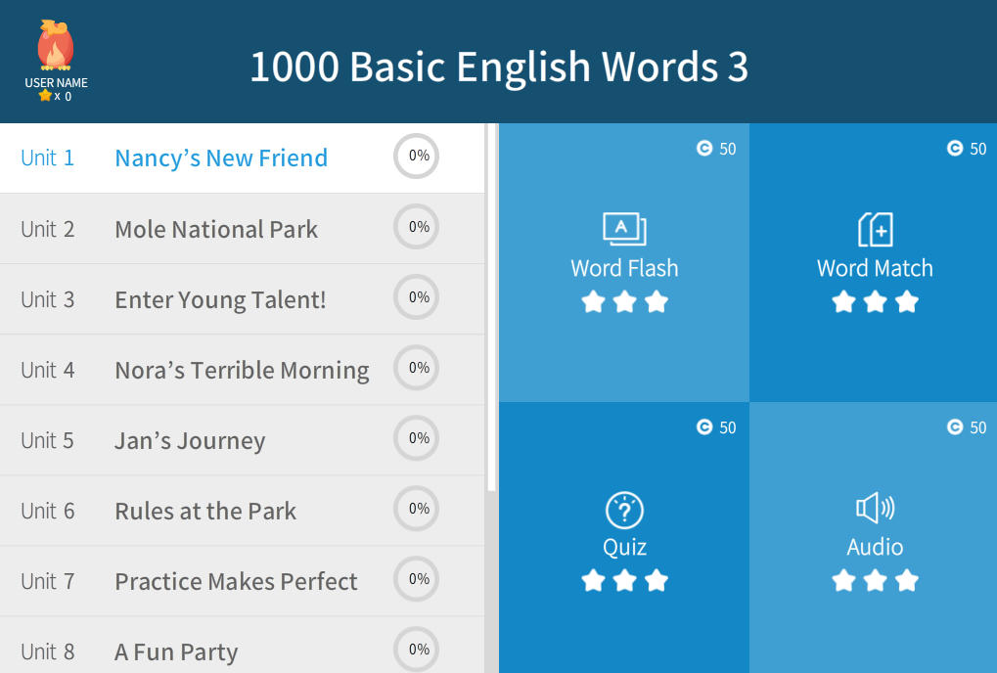997x673 pixels.
Task: Click the stars under Word Flash
Action: pyautogui.click(x=624, y=301)
